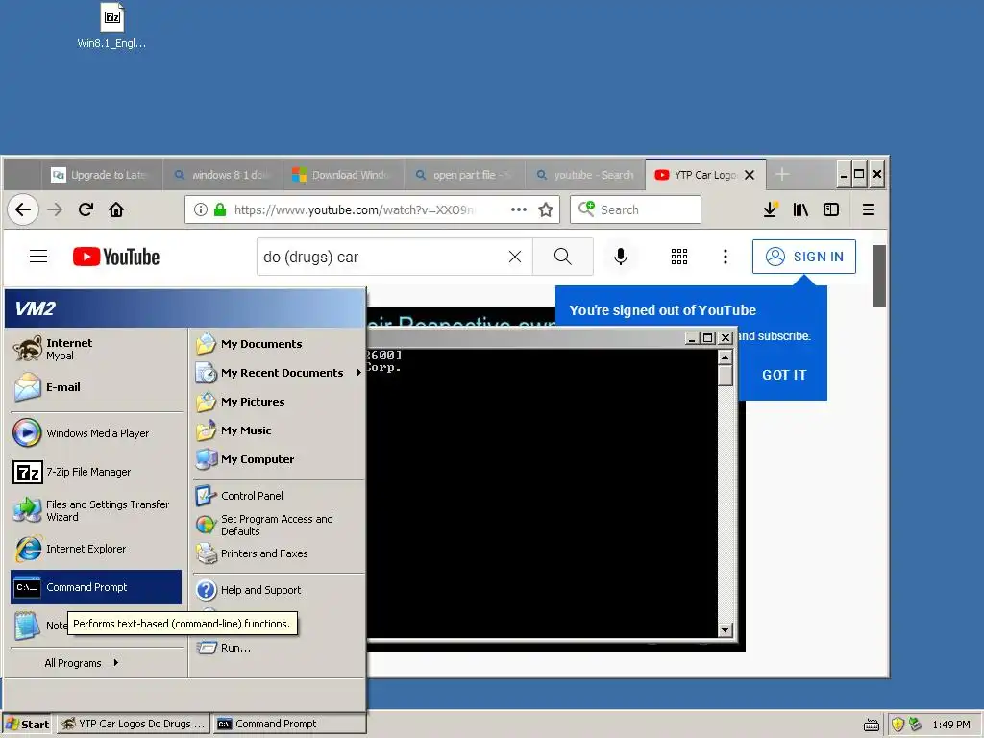Click the browser address bar URL
The width and height of the screenshot is (984, 738).
pos(355,209)
